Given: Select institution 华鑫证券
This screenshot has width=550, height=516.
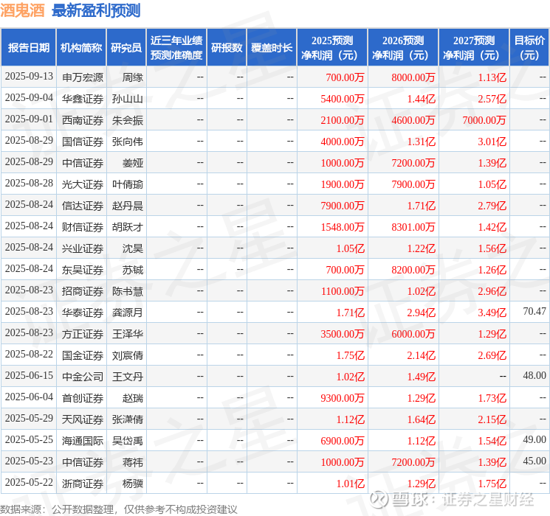Looking at the screenshot, I should click(x=83, y=99).
